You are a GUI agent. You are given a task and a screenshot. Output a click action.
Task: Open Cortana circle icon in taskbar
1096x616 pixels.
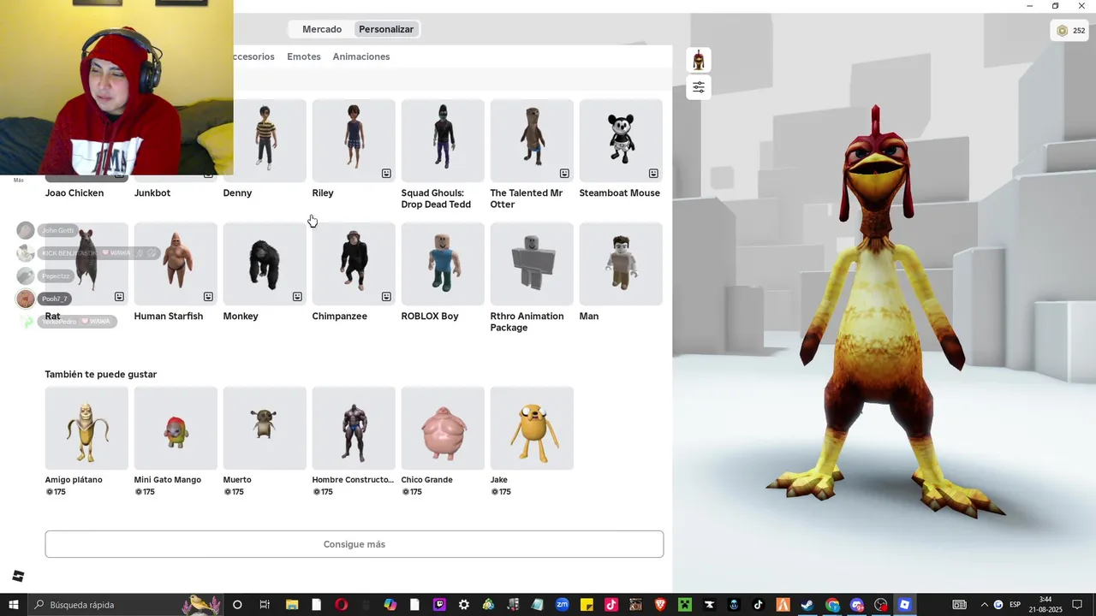click(x=237, y=605)
